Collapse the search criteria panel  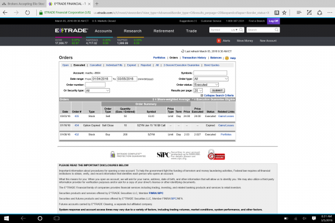point(213,95)
